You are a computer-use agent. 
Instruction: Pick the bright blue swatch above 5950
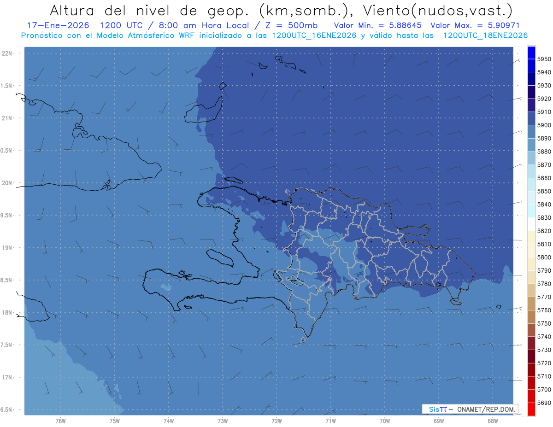click(531, 53)
